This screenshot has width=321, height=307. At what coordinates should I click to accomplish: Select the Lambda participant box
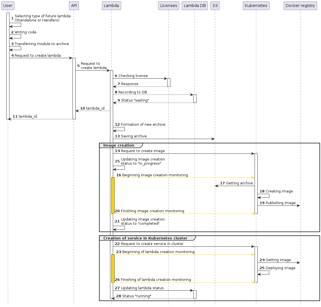tap(111, 6)
